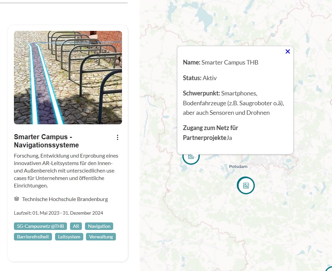Open the bike rack AR path image
Screen dimensions: 332x271
click(x=68, y=77)
